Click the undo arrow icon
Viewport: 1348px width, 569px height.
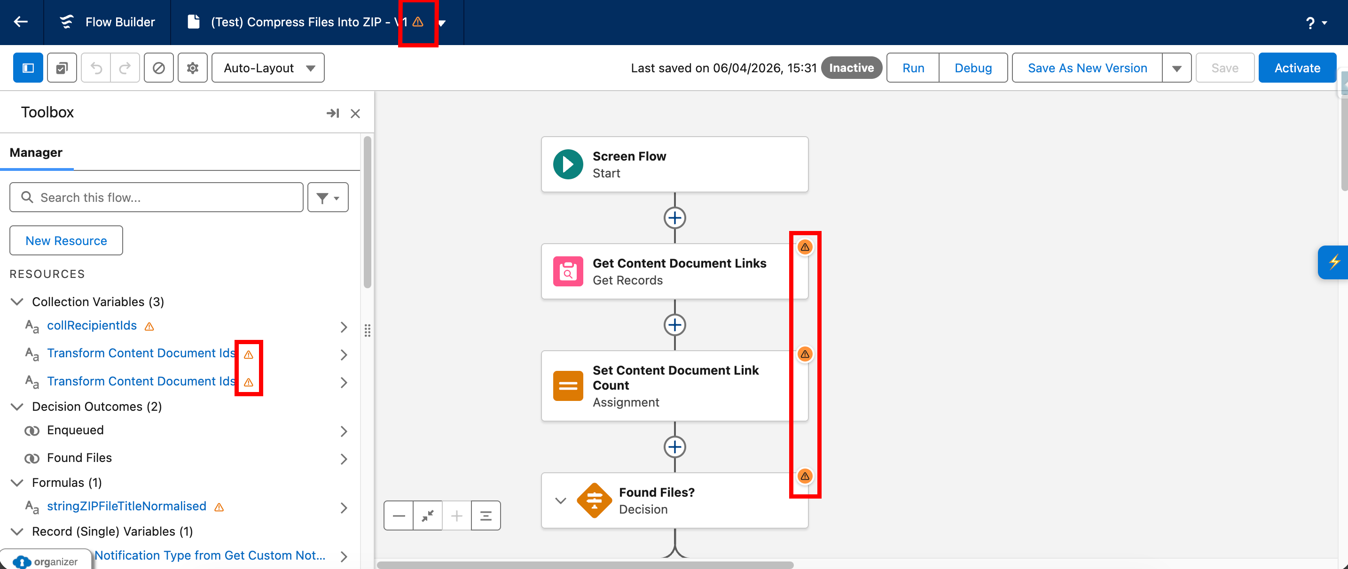click(96, 68)
